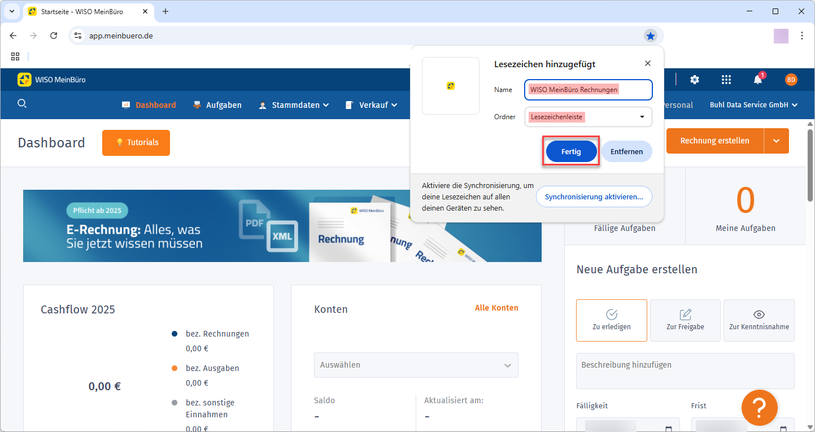Click the Frist calendar icon

[x=783, y=429]
